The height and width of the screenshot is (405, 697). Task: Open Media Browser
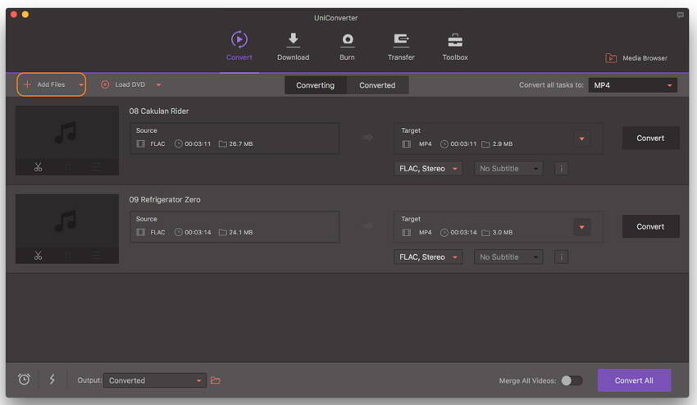(636, 57)
